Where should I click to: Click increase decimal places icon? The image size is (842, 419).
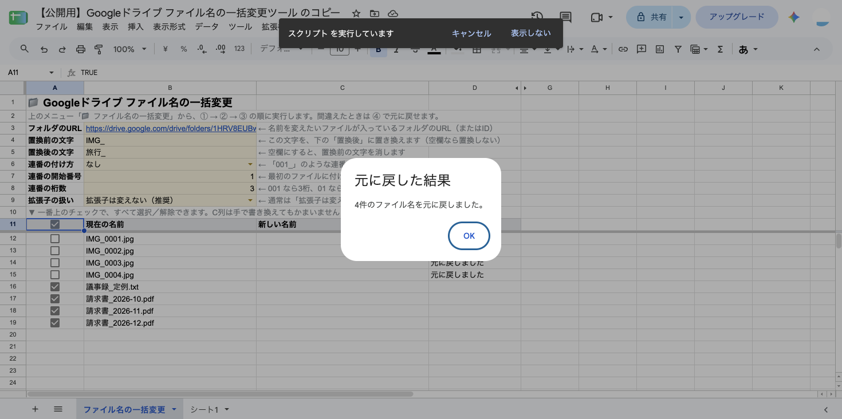221,49
